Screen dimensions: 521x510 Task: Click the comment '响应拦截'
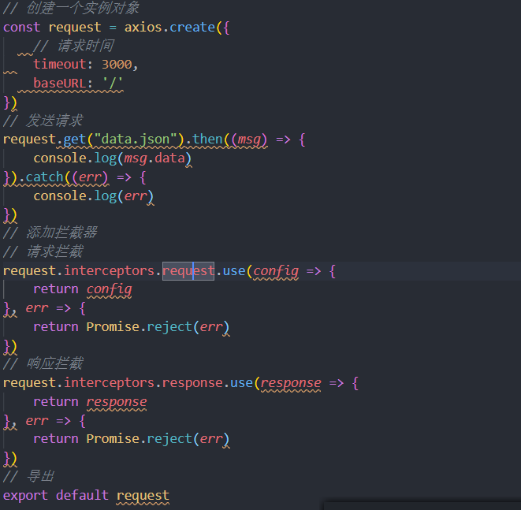(x=54, y=363)
